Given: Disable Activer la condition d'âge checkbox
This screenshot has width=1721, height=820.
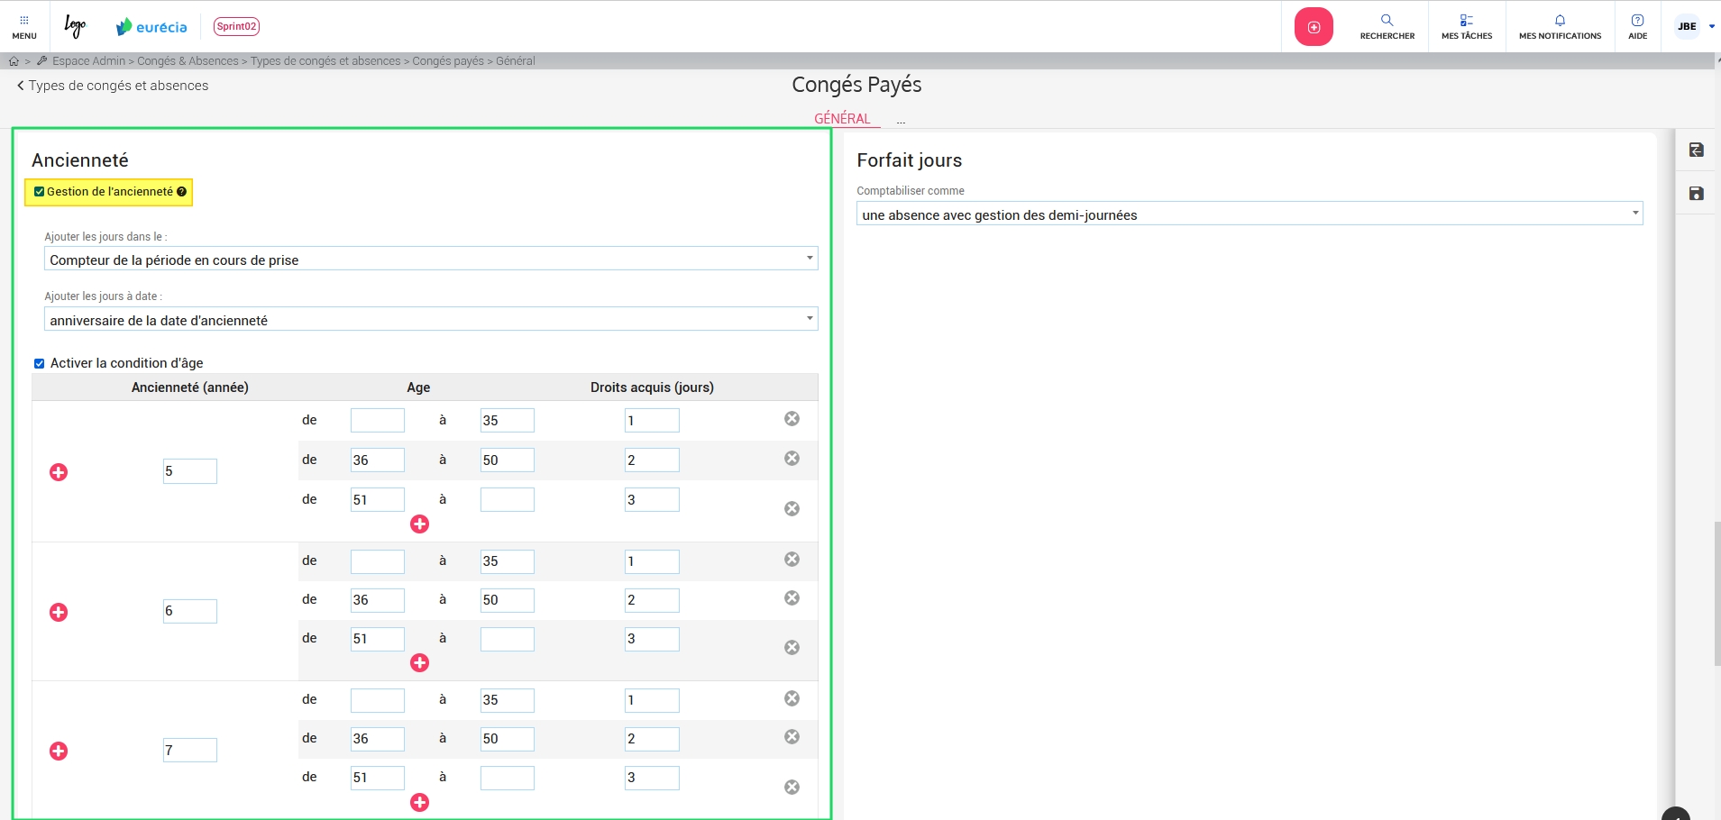Looking at the screenshot, I should [40, 364].
